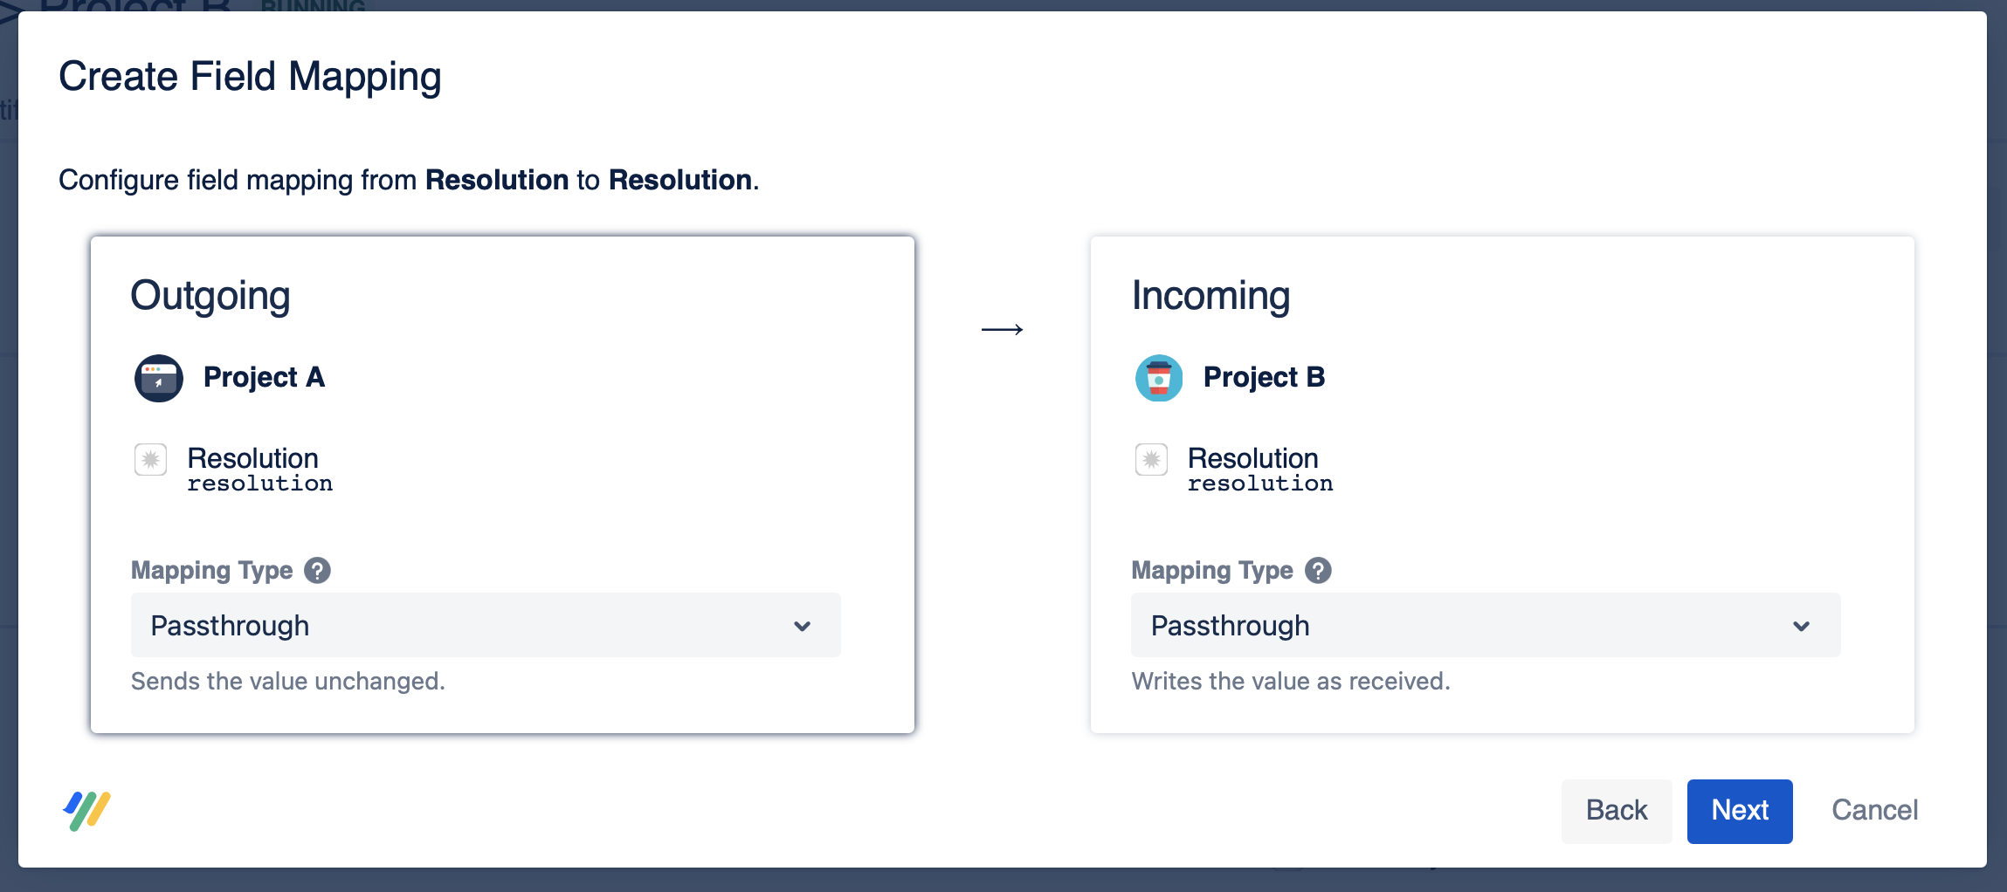
Task: Dismiss the dialog with Cancel
Action: [x=1874, y=811]
